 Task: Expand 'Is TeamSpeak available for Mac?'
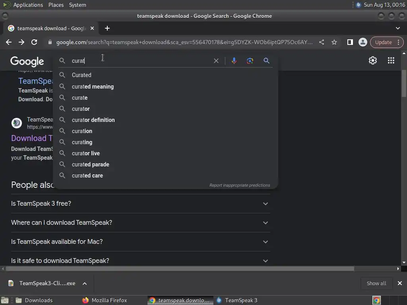coord(140,242)
